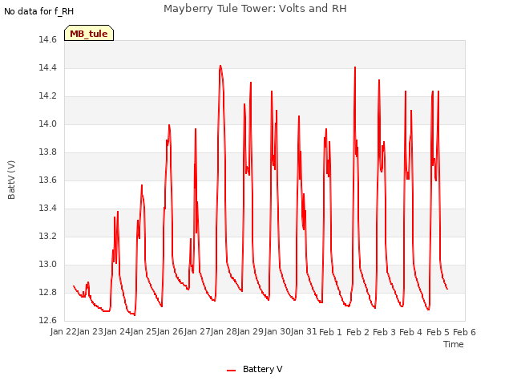Click the Feb 2 voltage peak near 14.4

(x=355, y=67)
